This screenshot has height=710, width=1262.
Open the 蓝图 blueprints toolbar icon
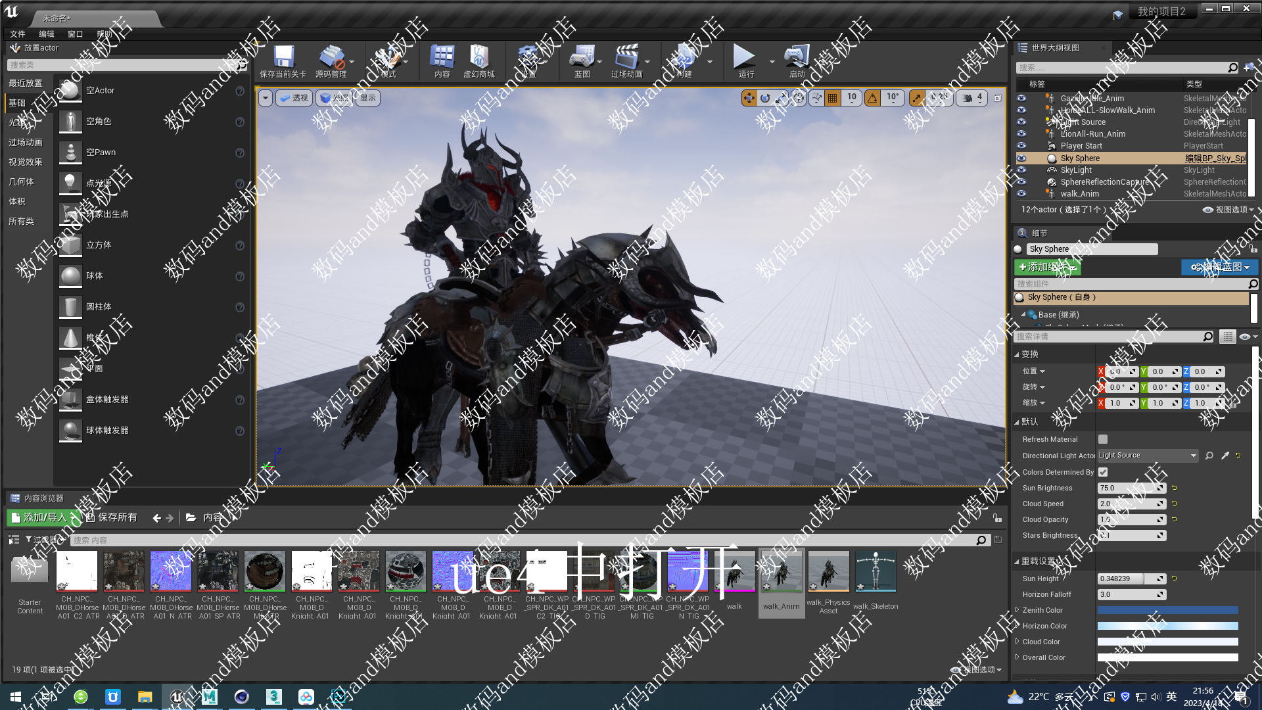point(582,57)
